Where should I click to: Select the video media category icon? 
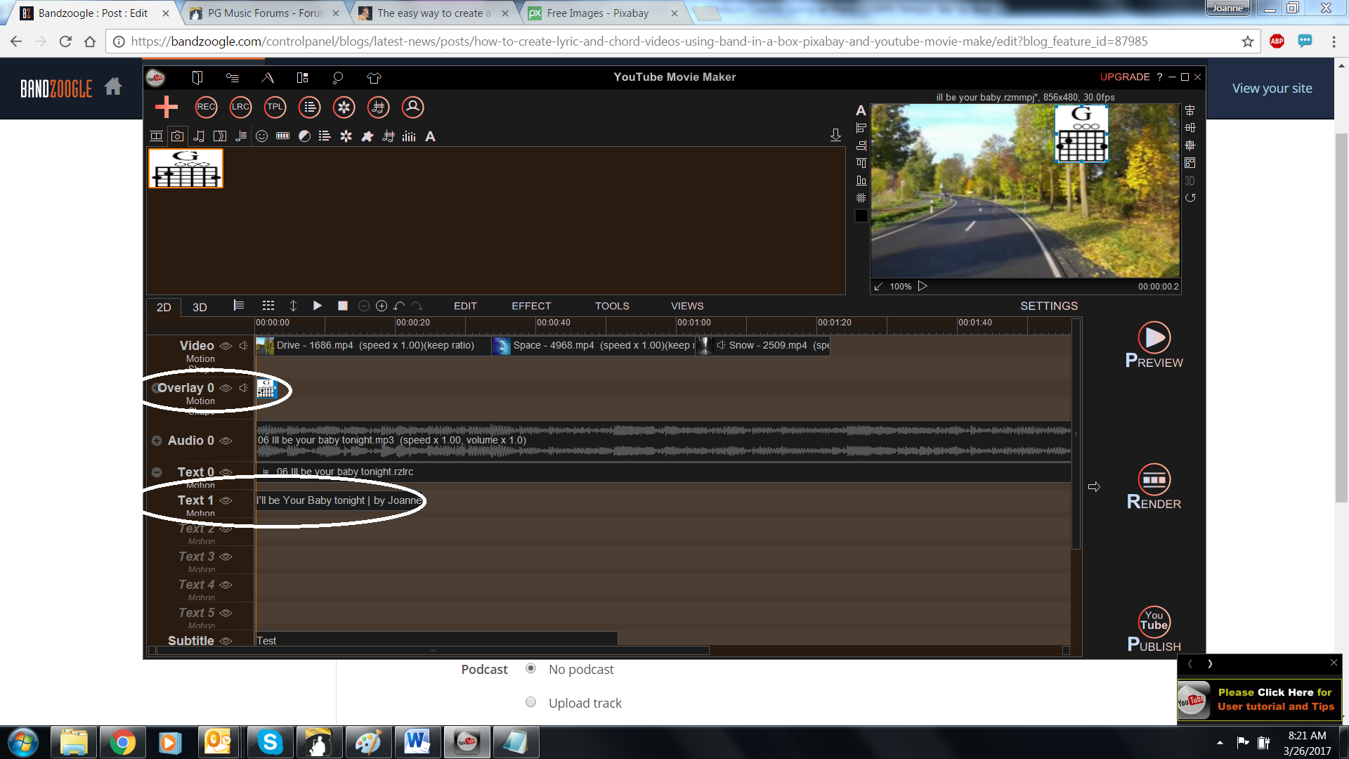[156, 136]
